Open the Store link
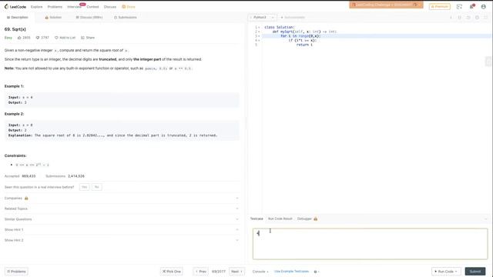Viewport: 493px width, 277px height. click(129, 7)
